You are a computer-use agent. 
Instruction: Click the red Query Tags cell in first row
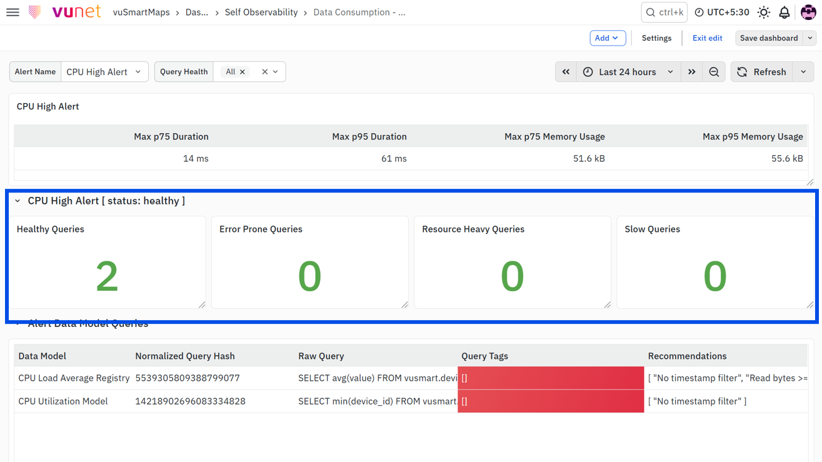(x=551, y=378)
